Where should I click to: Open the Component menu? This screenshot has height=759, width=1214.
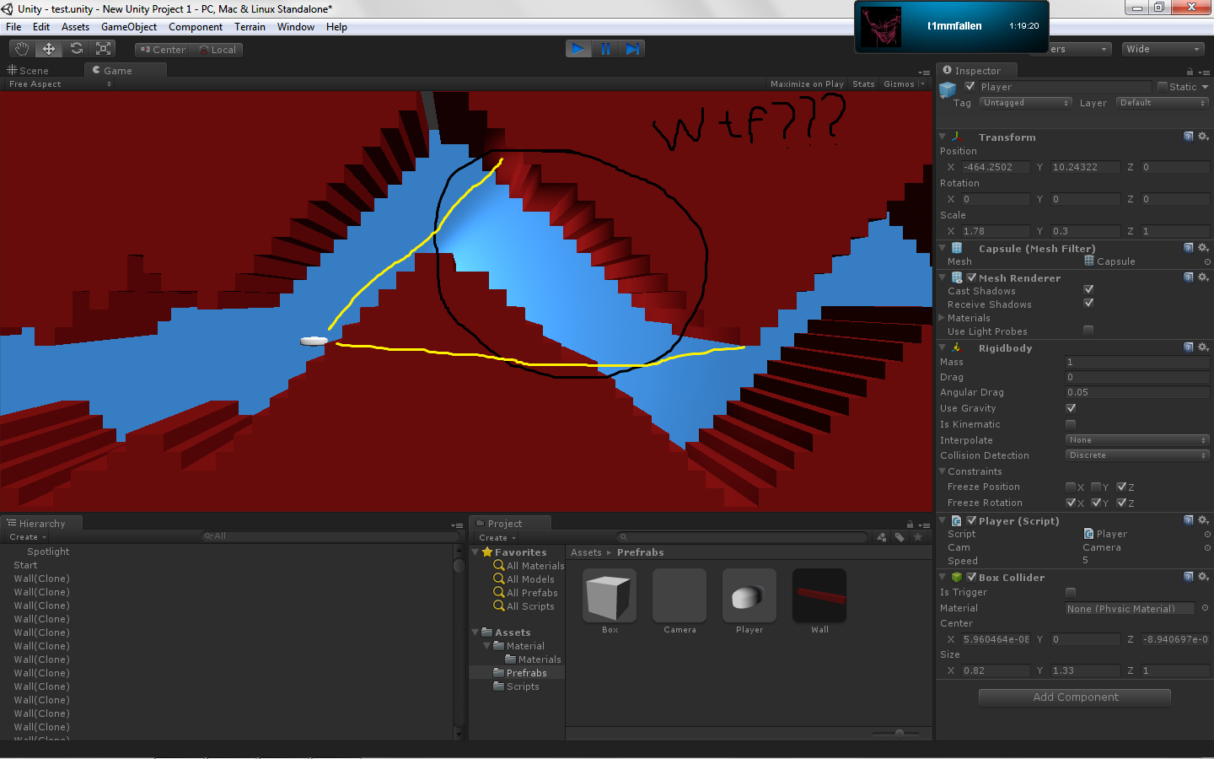196,27
